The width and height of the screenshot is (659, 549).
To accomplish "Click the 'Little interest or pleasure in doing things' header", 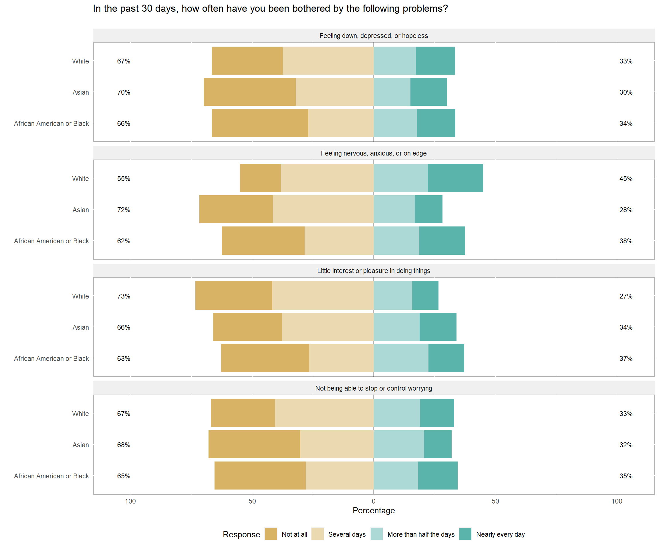I will pos(374,271).
